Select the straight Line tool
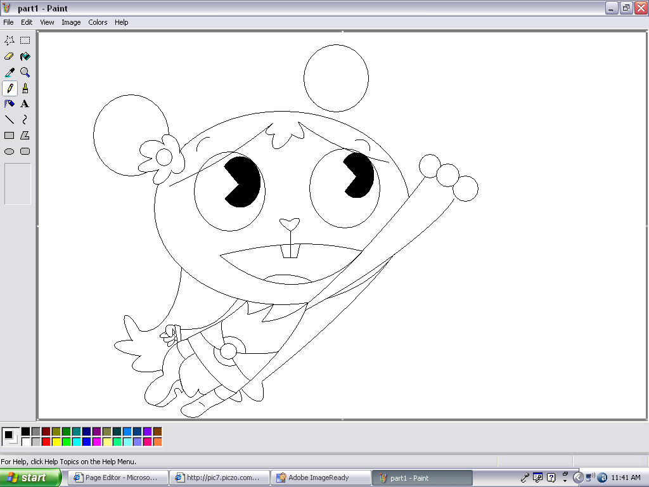This screenshot has width=649, height=487. (x=10, y=120)
